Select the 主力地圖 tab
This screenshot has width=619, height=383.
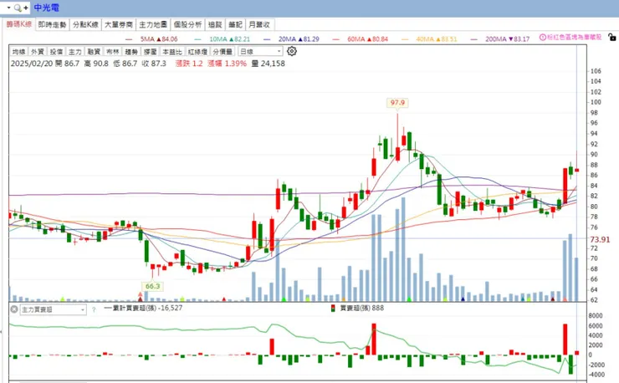(x=153, y=24)
